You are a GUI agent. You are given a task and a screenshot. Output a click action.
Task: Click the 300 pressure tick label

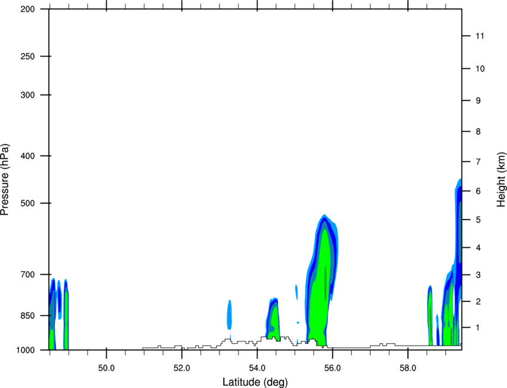(28, 95)
